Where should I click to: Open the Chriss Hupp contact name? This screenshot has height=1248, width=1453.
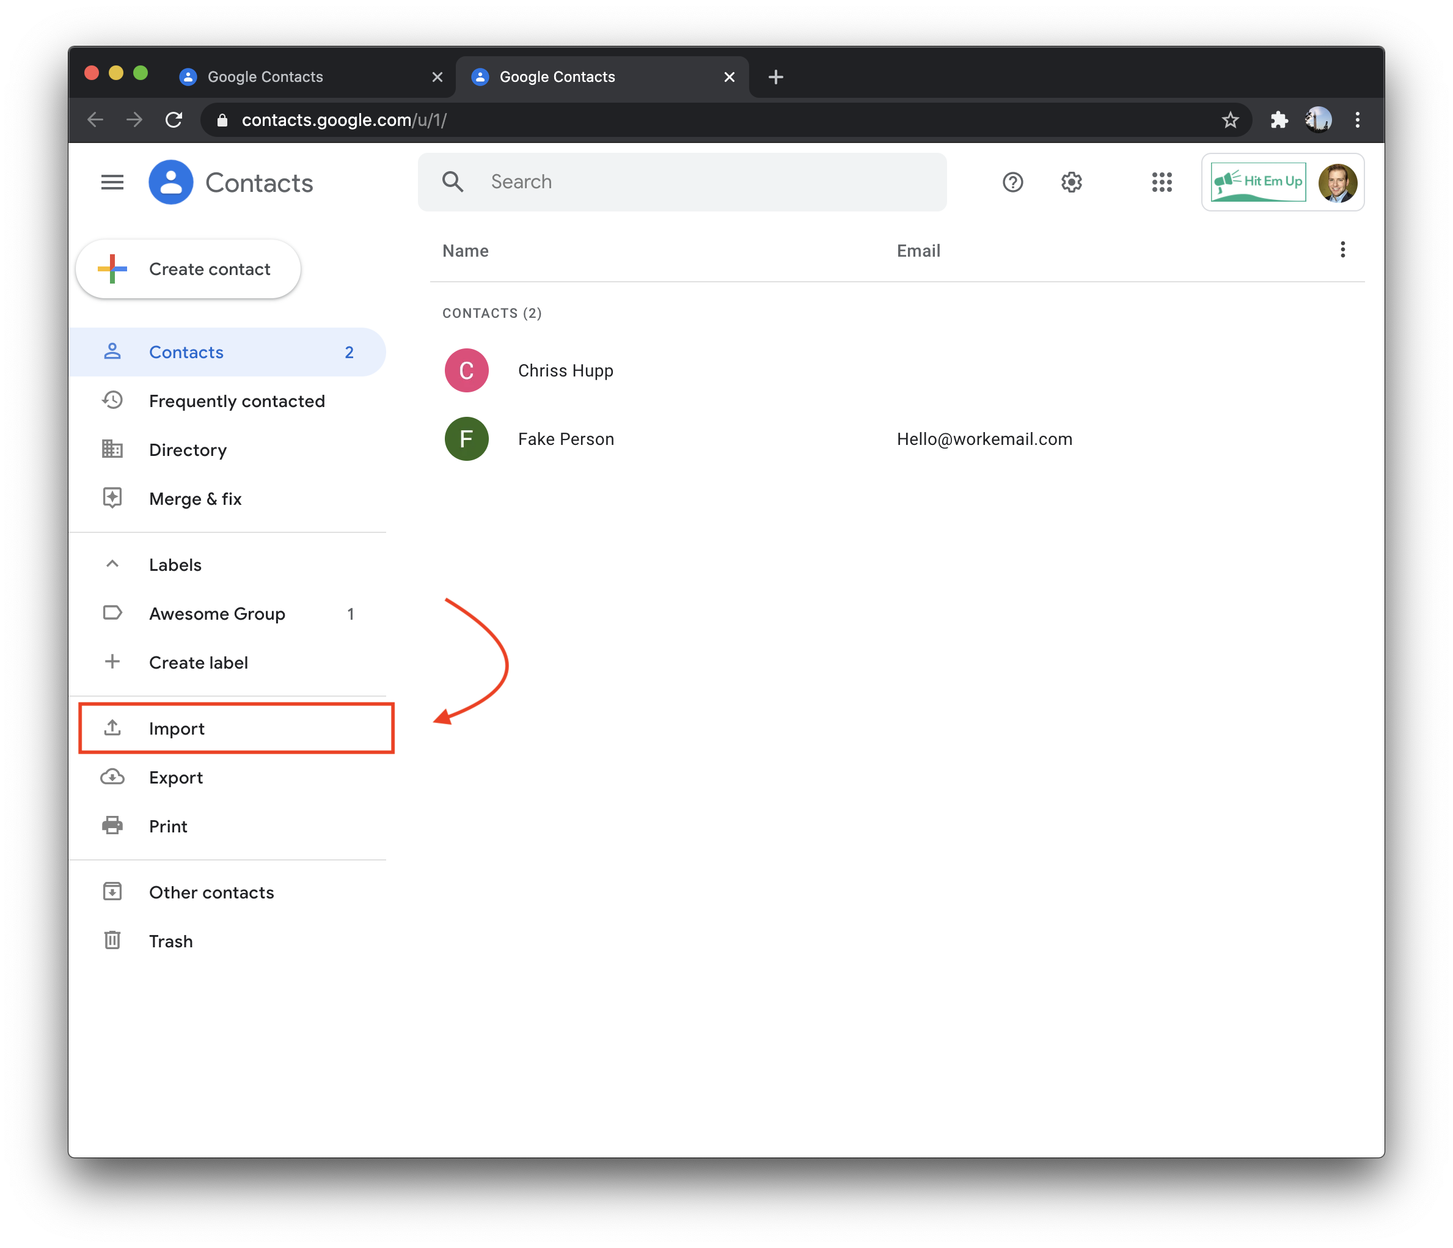point(565,370)
